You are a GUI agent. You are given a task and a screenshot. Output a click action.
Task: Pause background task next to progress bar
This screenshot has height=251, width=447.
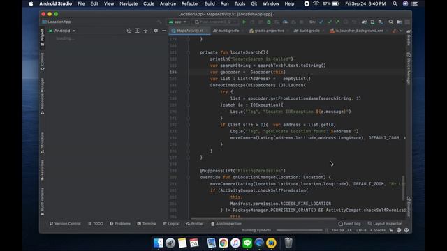(x=326, y=230)
